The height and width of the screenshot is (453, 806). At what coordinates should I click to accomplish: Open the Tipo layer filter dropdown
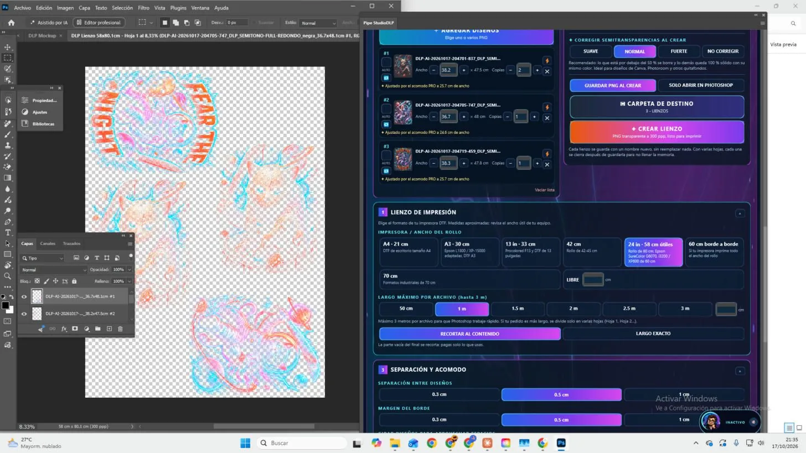point(43,258)
